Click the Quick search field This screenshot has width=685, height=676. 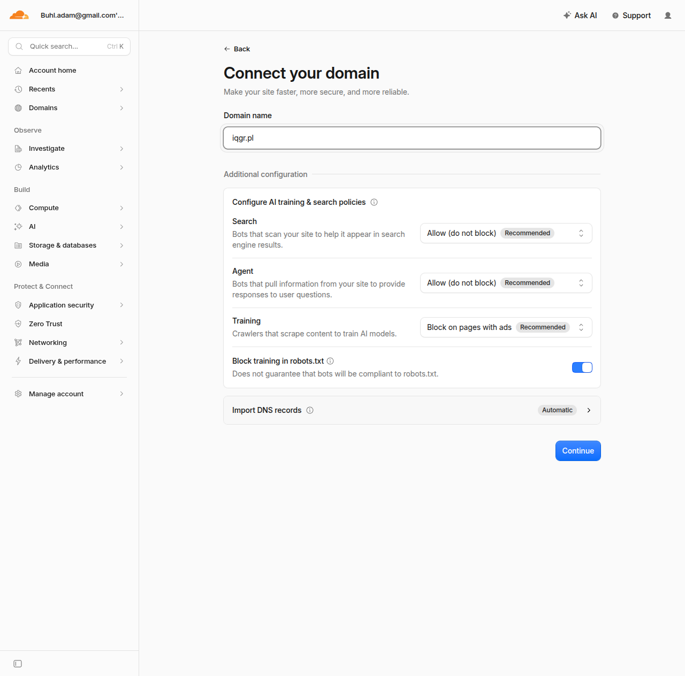pyautogui.click(x=69, y=47)
